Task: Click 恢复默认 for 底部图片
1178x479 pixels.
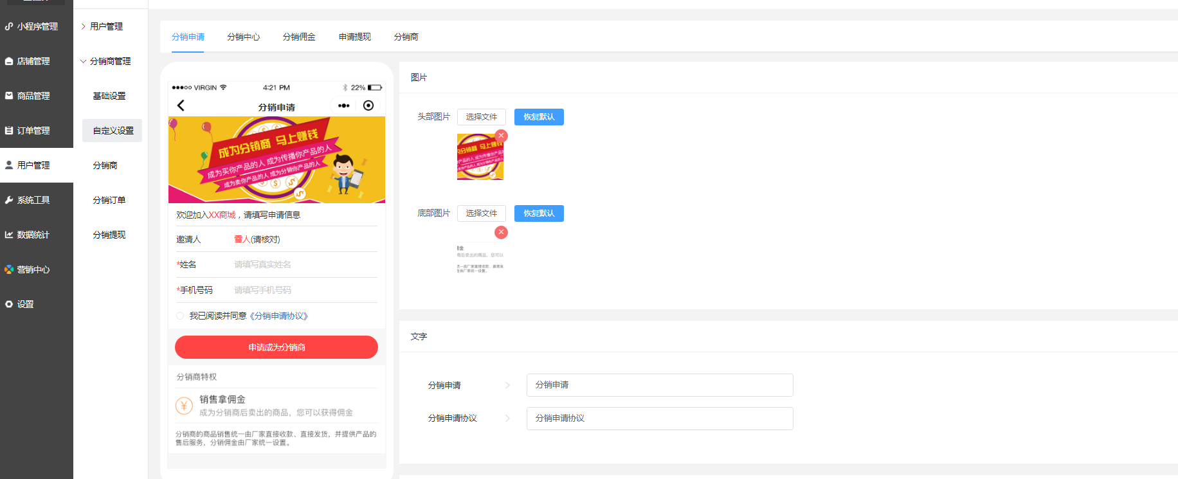Action: point(539,213)
